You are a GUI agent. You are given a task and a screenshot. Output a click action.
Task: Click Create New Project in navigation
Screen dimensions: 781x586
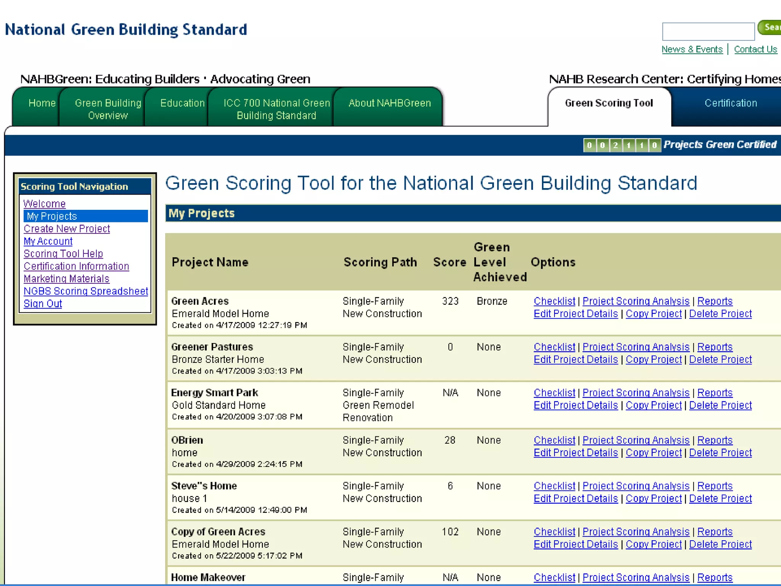click(x=67, y=229)
